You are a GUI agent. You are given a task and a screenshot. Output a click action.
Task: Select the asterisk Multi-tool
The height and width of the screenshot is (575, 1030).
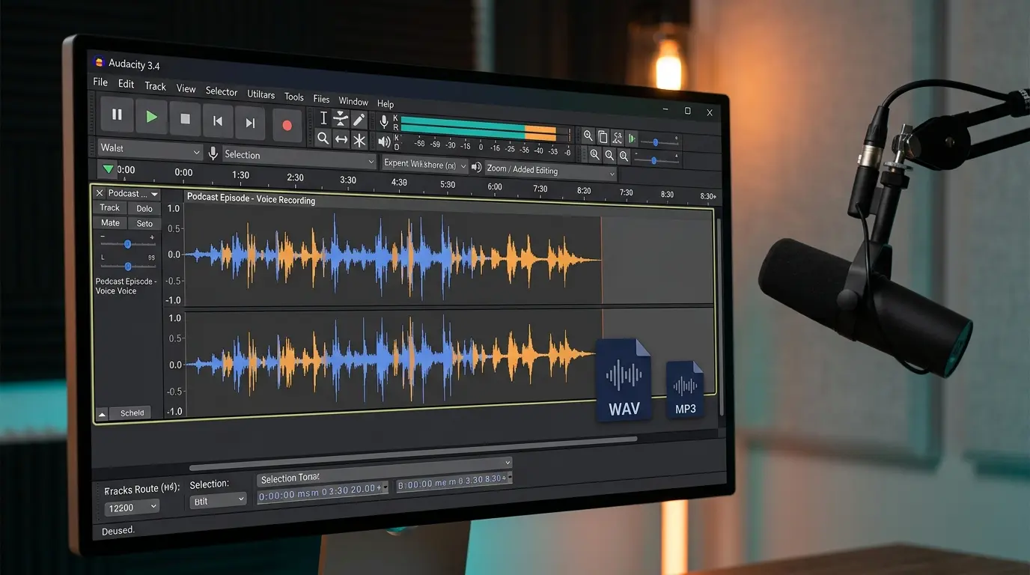(359, 140)
